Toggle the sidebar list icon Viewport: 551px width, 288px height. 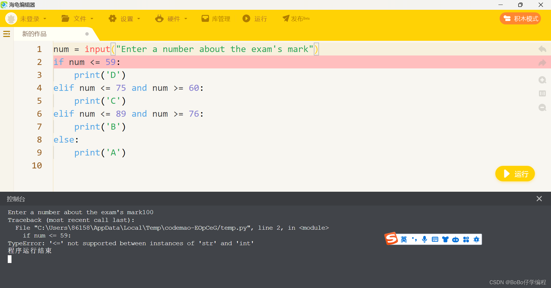pos(7,34)
